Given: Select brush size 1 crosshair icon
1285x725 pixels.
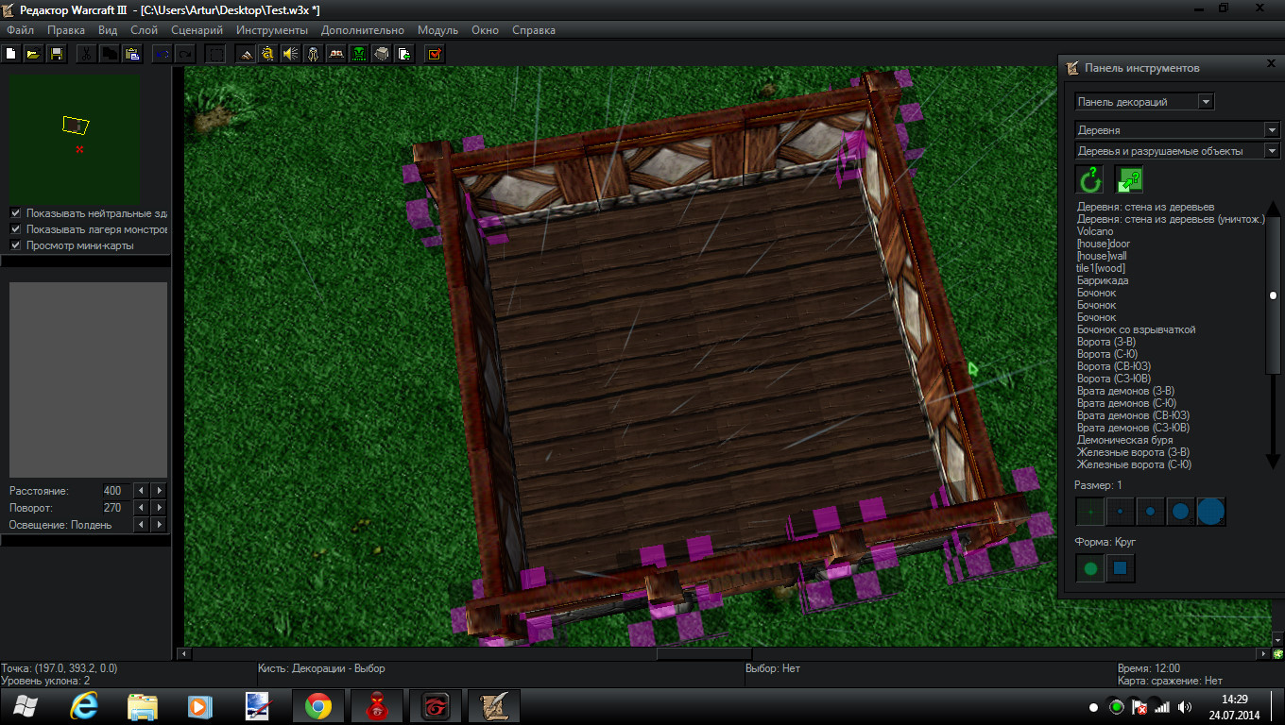Looking at the screenshot, I should [1089, 512].
